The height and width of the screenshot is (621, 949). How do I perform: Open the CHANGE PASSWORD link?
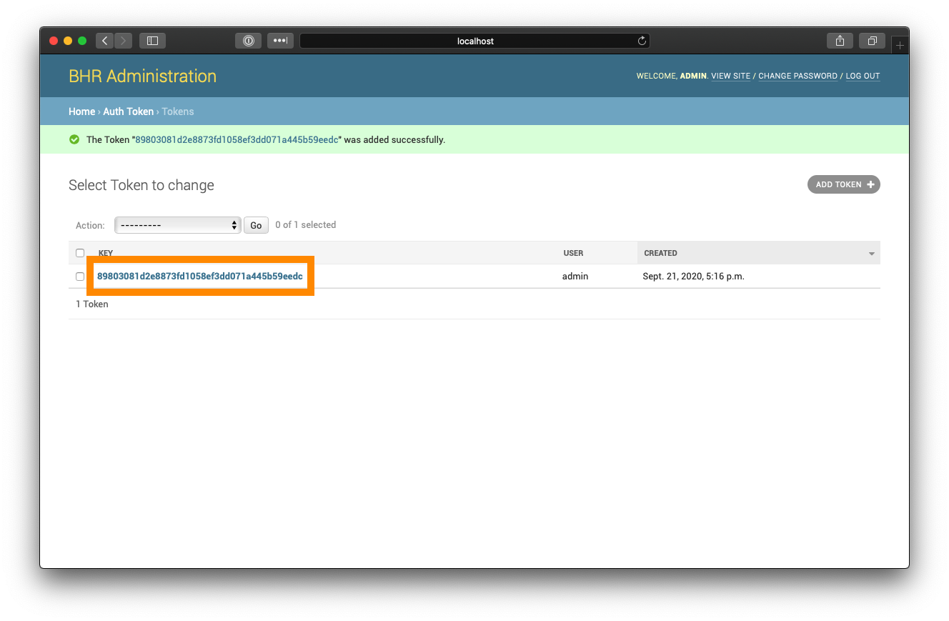[x=798, y=76]
